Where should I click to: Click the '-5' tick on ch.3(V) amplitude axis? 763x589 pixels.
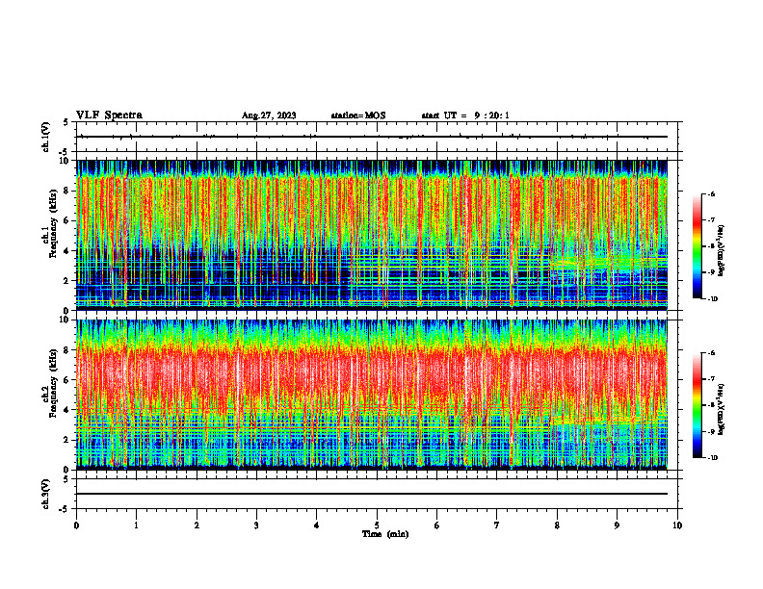click(x=65, y=509)
